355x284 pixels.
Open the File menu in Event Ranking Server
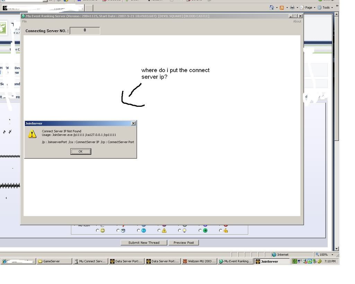24,21
